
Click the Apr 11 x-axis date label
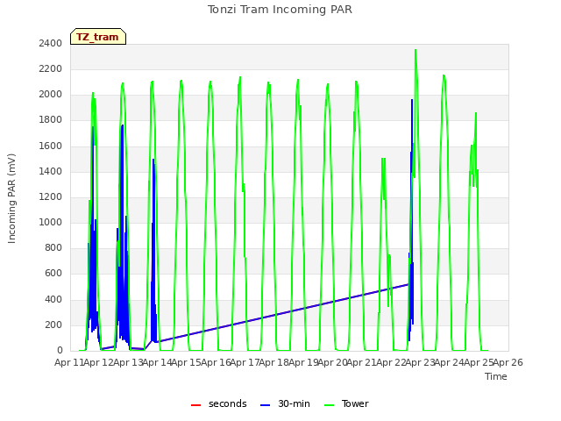[x=69, y=362]
